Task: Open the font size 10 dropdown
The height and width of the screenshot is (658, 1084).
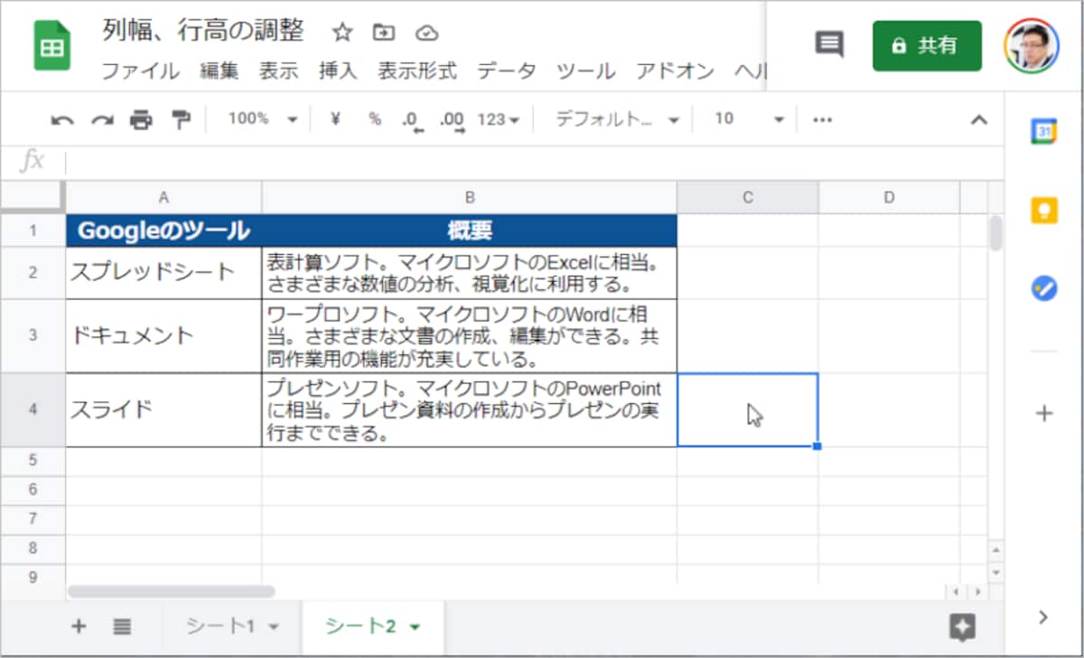Action: tap(749, 118)
